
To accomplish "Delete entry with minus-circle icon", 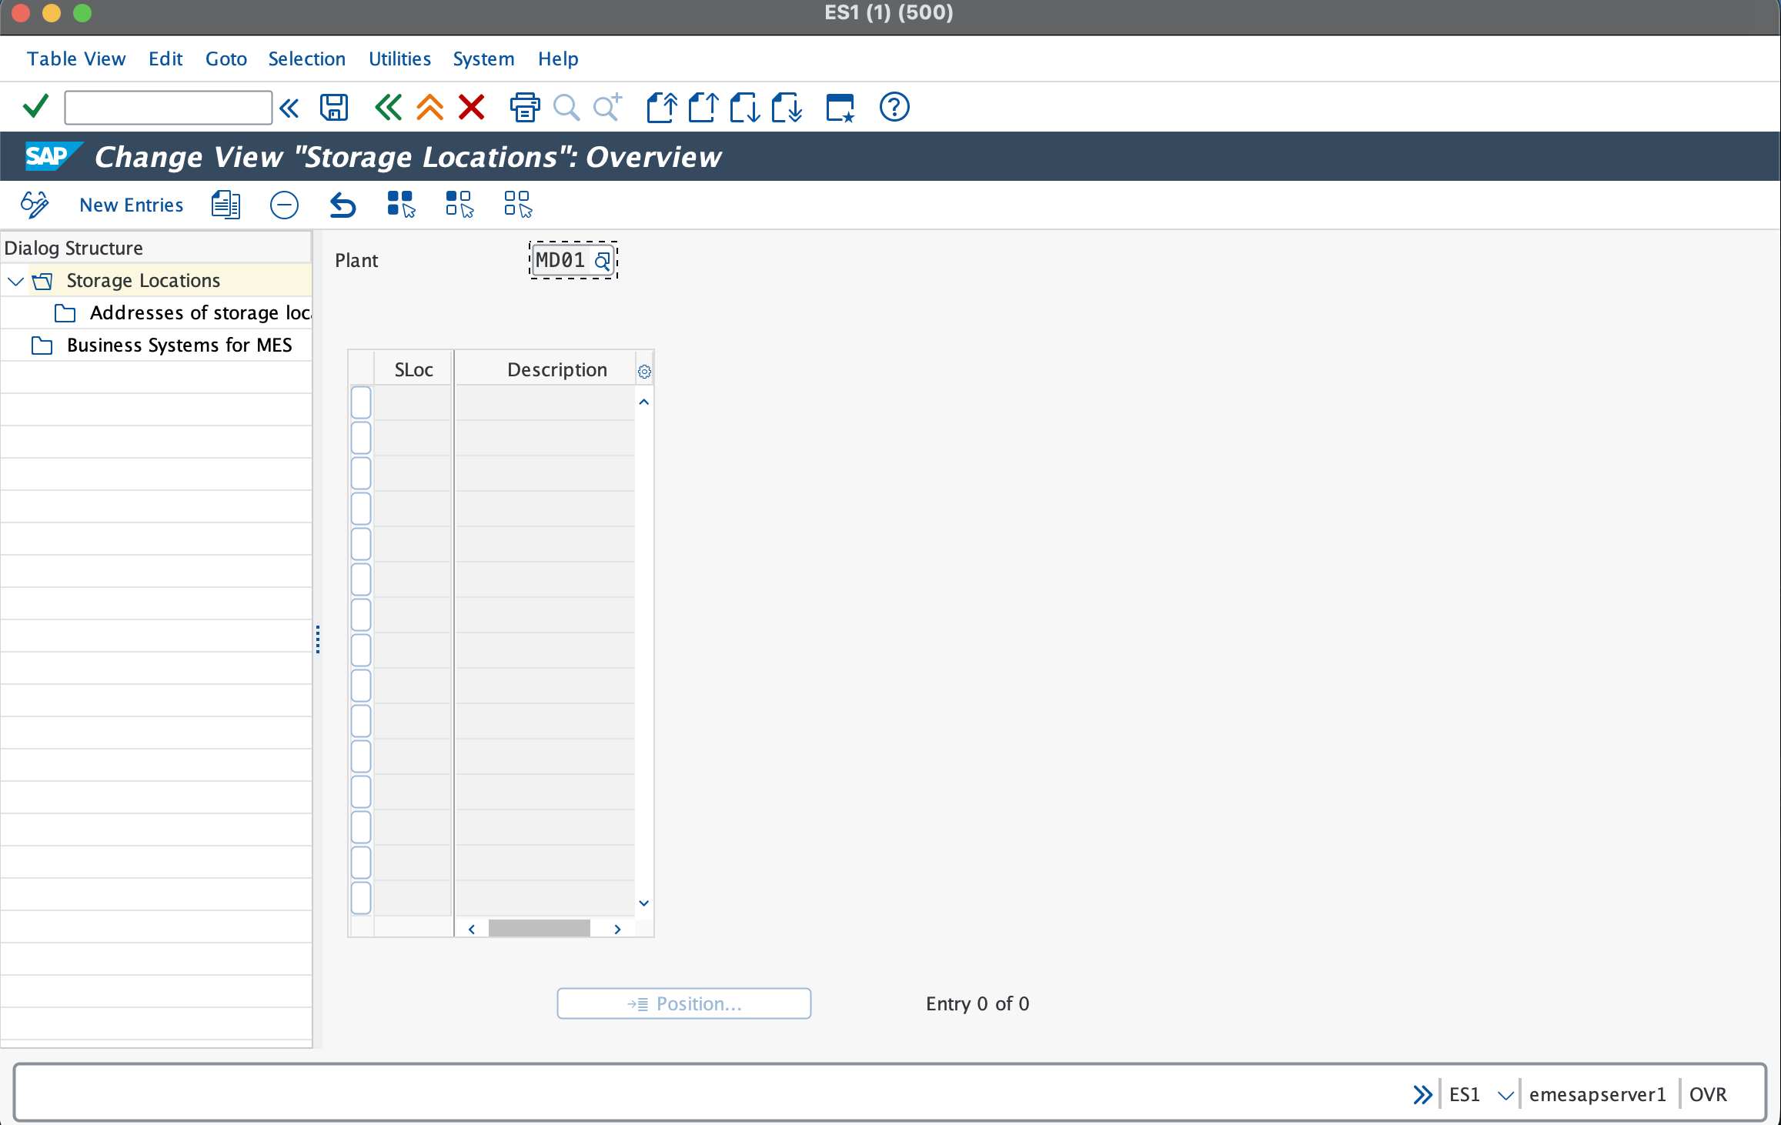I will click(x=284, y=205).
